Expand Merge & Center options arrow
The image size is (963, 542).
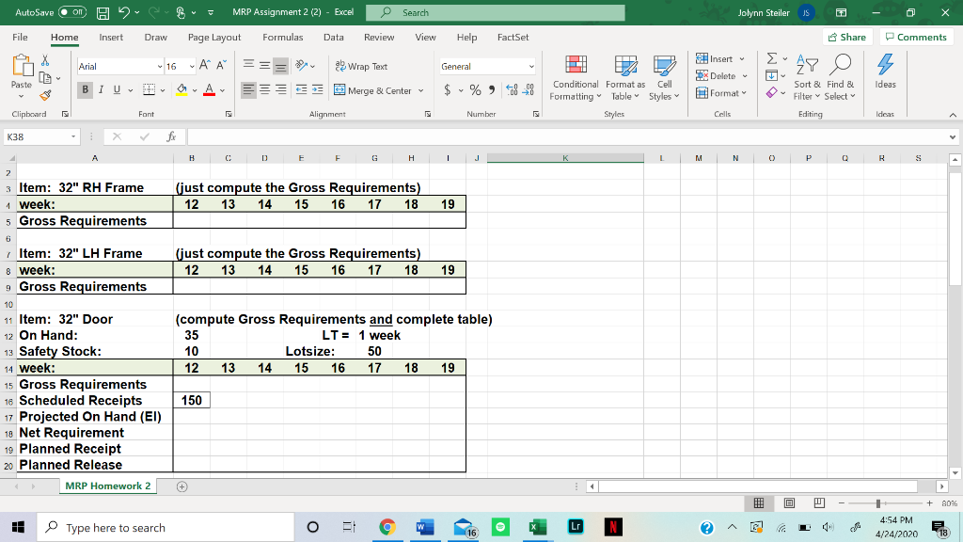[420, 91]
